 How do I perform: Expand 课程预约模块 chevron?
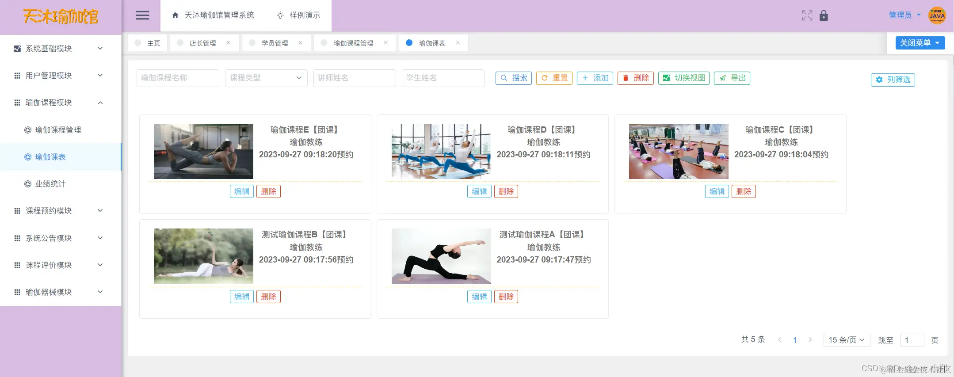pos(100,211)
